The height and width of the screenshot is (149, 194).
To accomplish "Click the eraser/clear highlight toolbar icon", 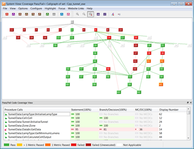I will click(113, 14).
